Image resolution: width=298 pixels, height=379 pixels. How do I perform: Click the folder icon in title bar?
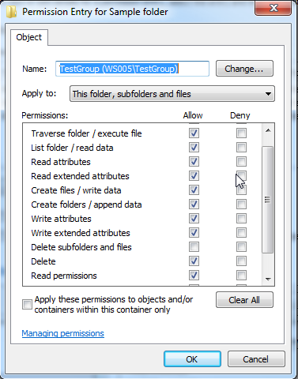(x=11, y=12)
